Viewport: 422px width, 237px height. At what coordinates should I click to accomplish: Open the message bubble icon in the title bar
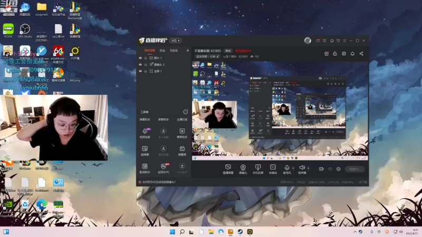point(324,41)
